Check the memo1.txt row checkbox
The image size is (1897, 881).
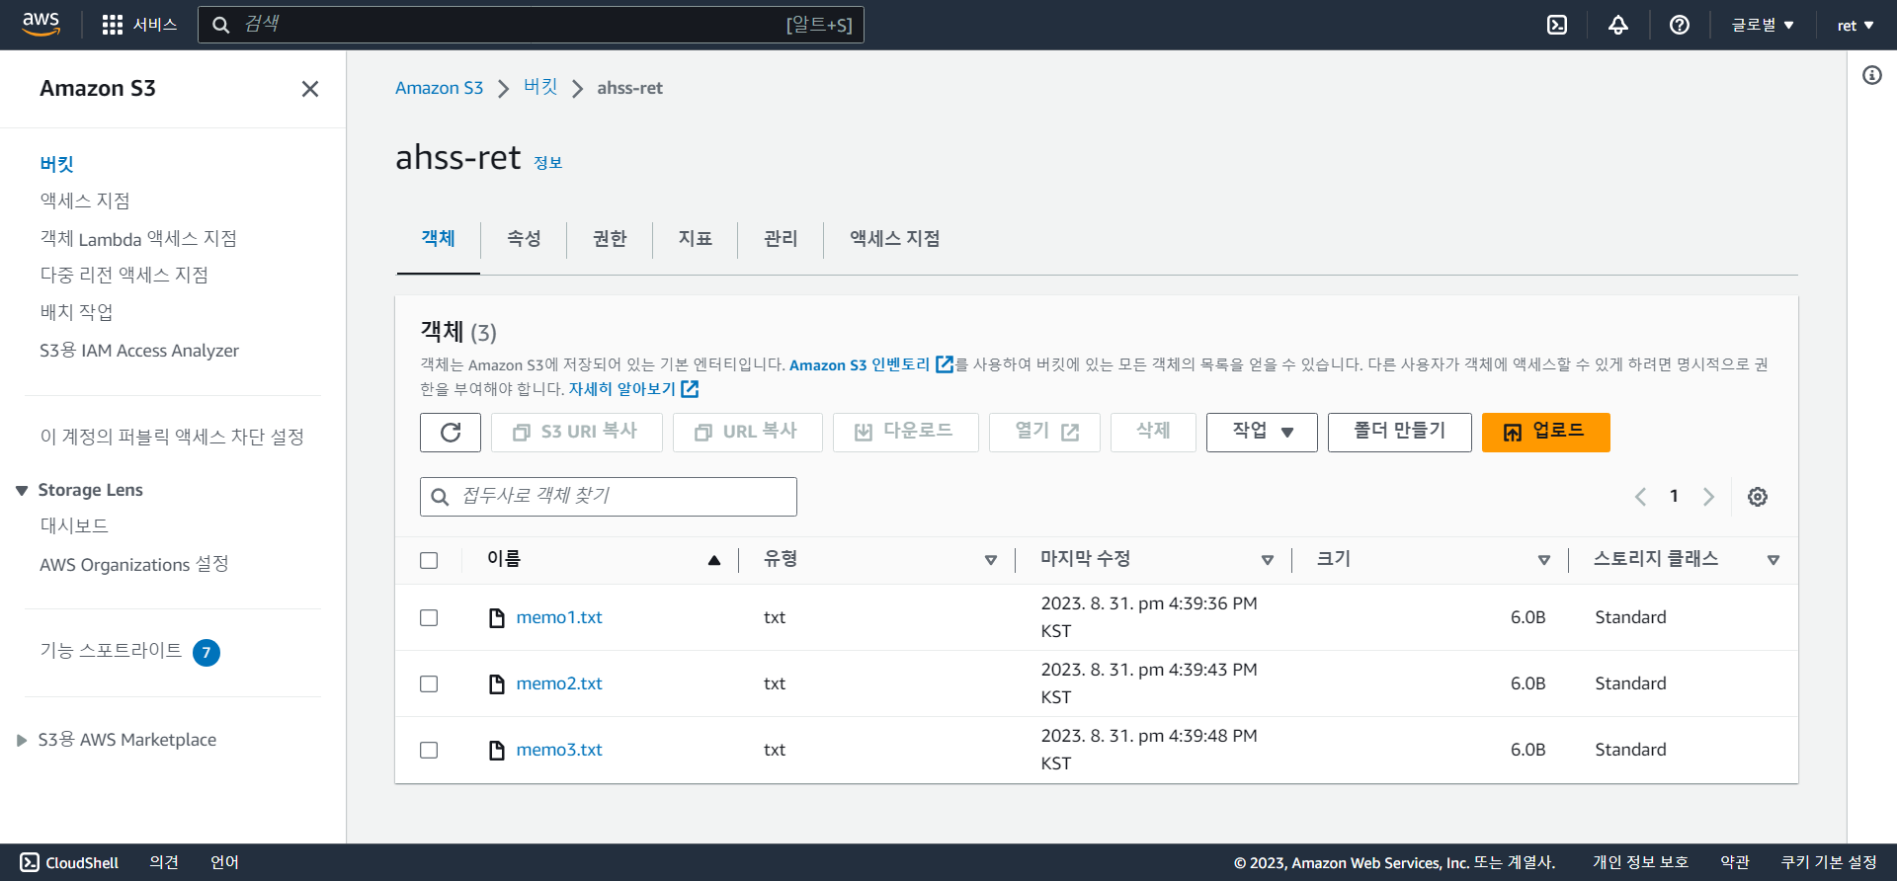[x=429, y=617]
